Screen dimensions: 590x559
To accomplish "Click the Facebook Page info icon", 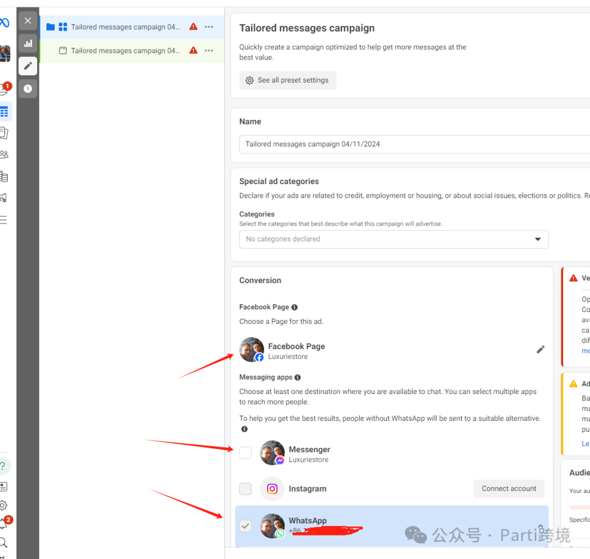I will (x=294, y=308).
